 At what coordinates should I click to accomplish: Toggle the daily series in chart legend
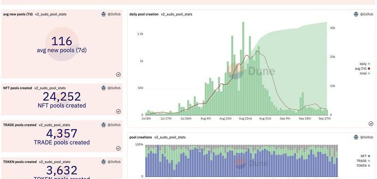pyautogui.click(x=365, y=64)
